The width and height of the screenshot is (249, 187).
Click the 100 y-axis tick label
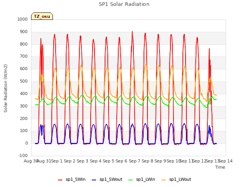[24, 131]
